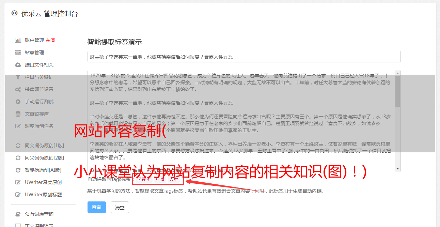
Task: Click the book icon for 公有词库查询
Action: pos(18,214)
